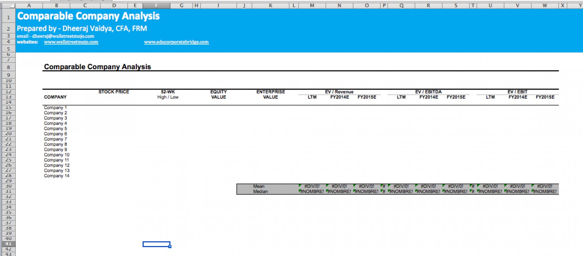Select the Comparable Company Analysis title in row 1
The height and width of the screenshot is (256, 583).
pyautogui.click(x=88, y=16)
